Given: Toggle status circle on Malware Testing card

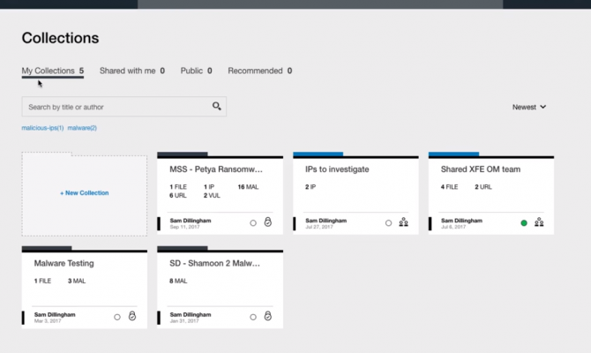Looking at the screenshot, I should pyautogui.click(x=117, y=317).
